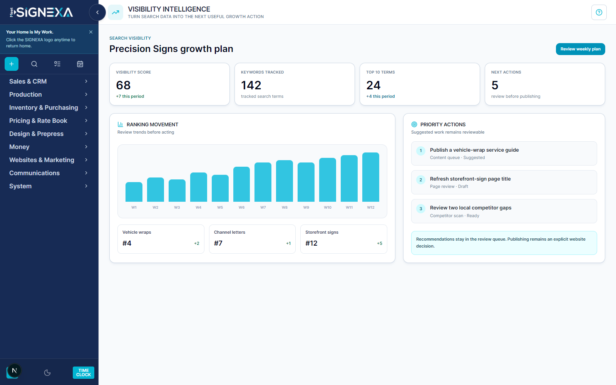Click the W10 bar in chart
Image resolution: width=616 pixels, height=385 pixels.
(328, 180)
